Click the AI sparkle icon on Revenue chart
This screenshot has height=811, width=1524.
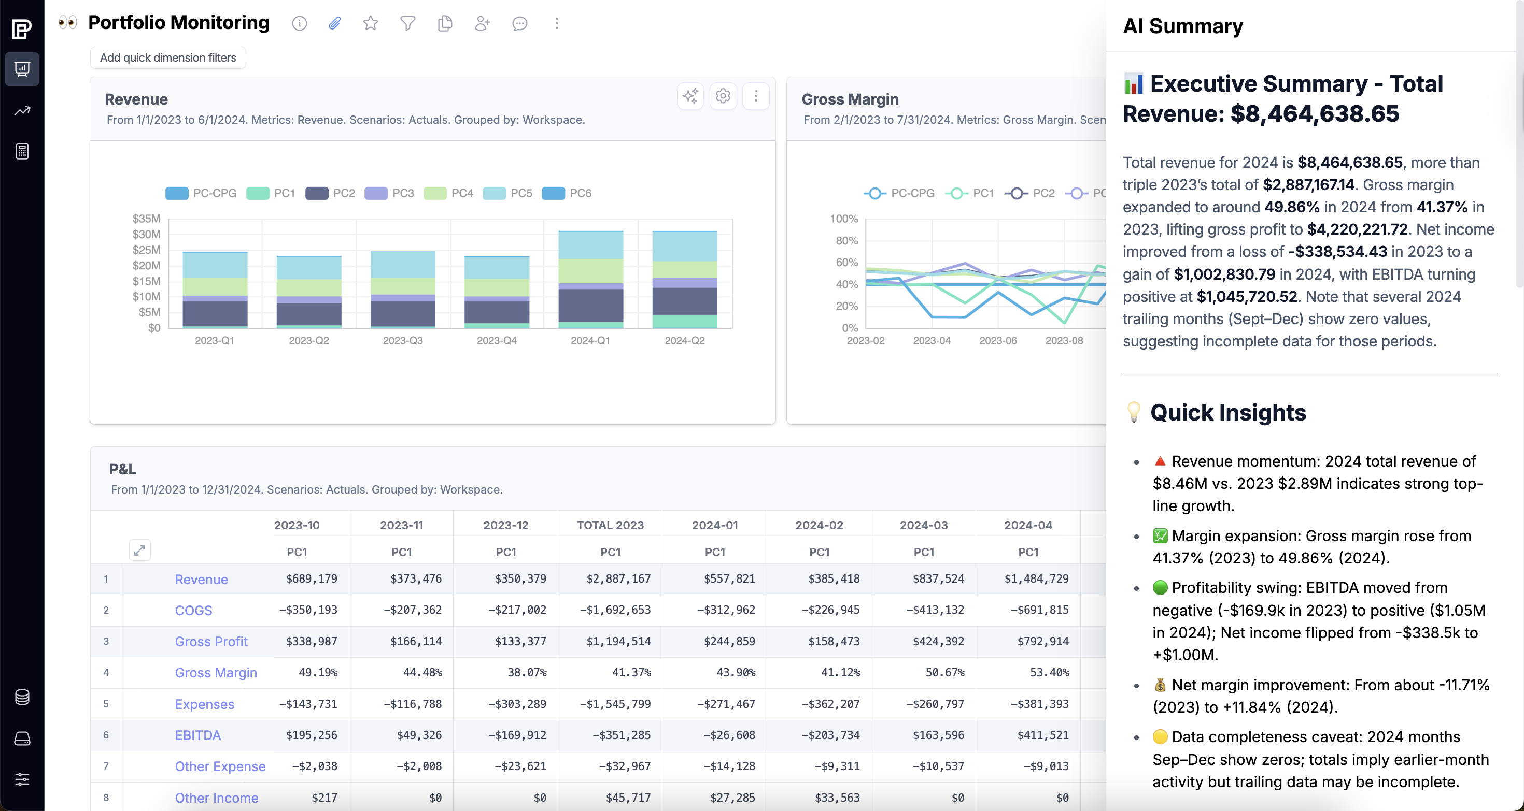[690, 96]
